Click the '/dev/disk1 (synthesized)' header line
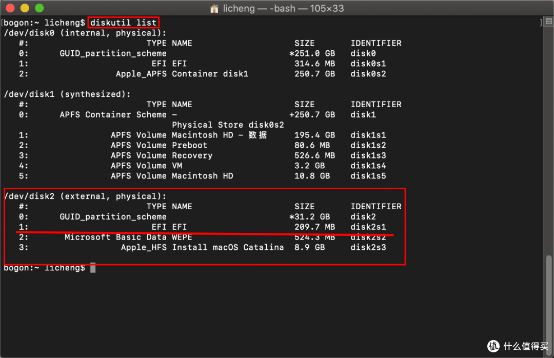Screen dimensions: 554x358 click(x=67, y=94)
